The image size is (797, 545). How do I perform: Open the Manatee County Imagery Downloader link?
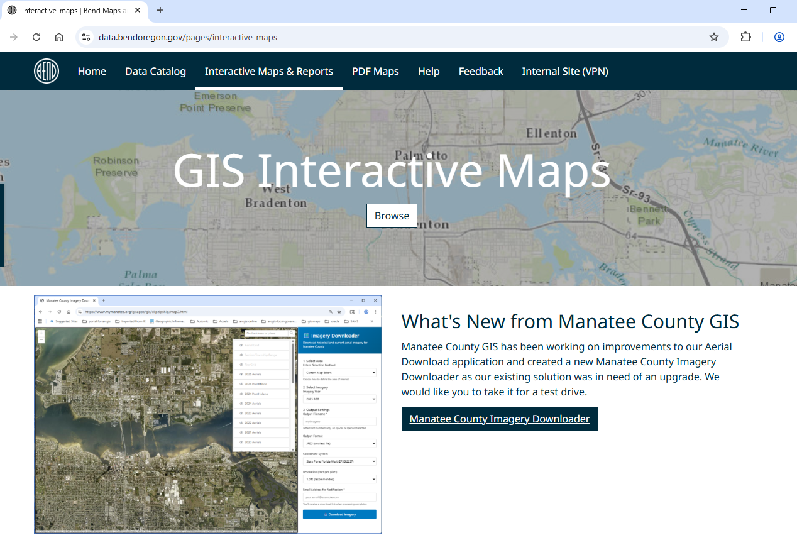coord(500,419)
